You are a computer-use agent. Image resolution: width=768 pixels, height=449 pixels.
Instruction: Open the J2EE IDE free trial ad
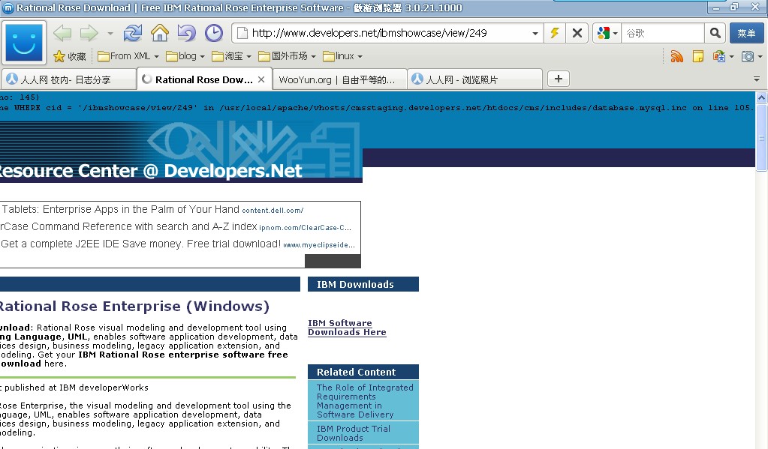pyautogui.click(x=141, y=244)
